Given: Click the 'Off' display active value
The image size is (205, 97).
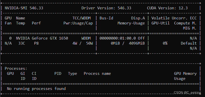Looking at the screenshot, I should [x=141, y=38].
